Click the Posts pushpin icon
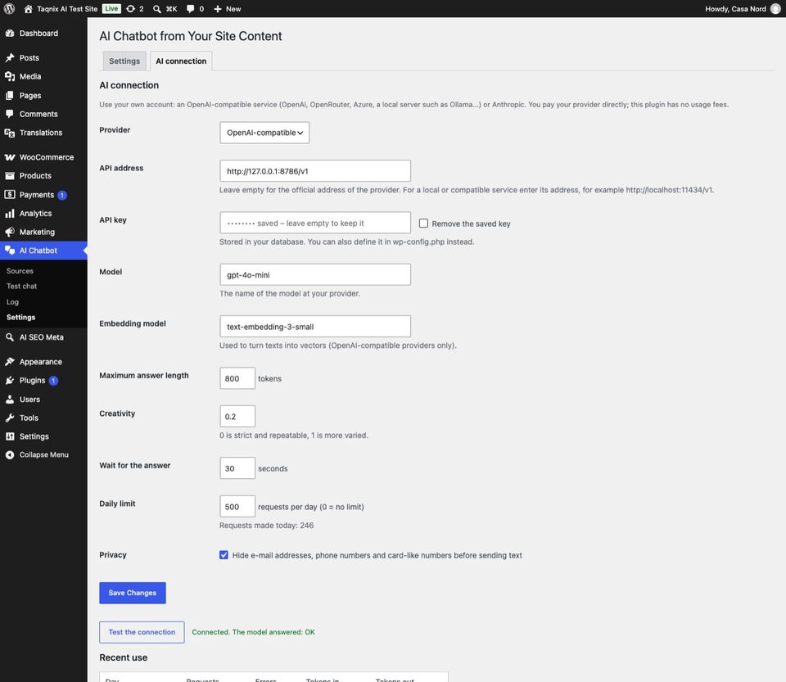Image resolution: width=786 pixels, height=682 pixels. tap(10, 57)
